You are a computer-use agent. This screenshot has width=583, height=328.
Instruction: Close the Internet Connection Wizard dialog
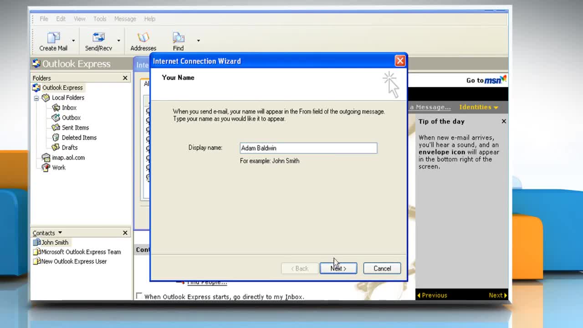(x=400, y=61)
